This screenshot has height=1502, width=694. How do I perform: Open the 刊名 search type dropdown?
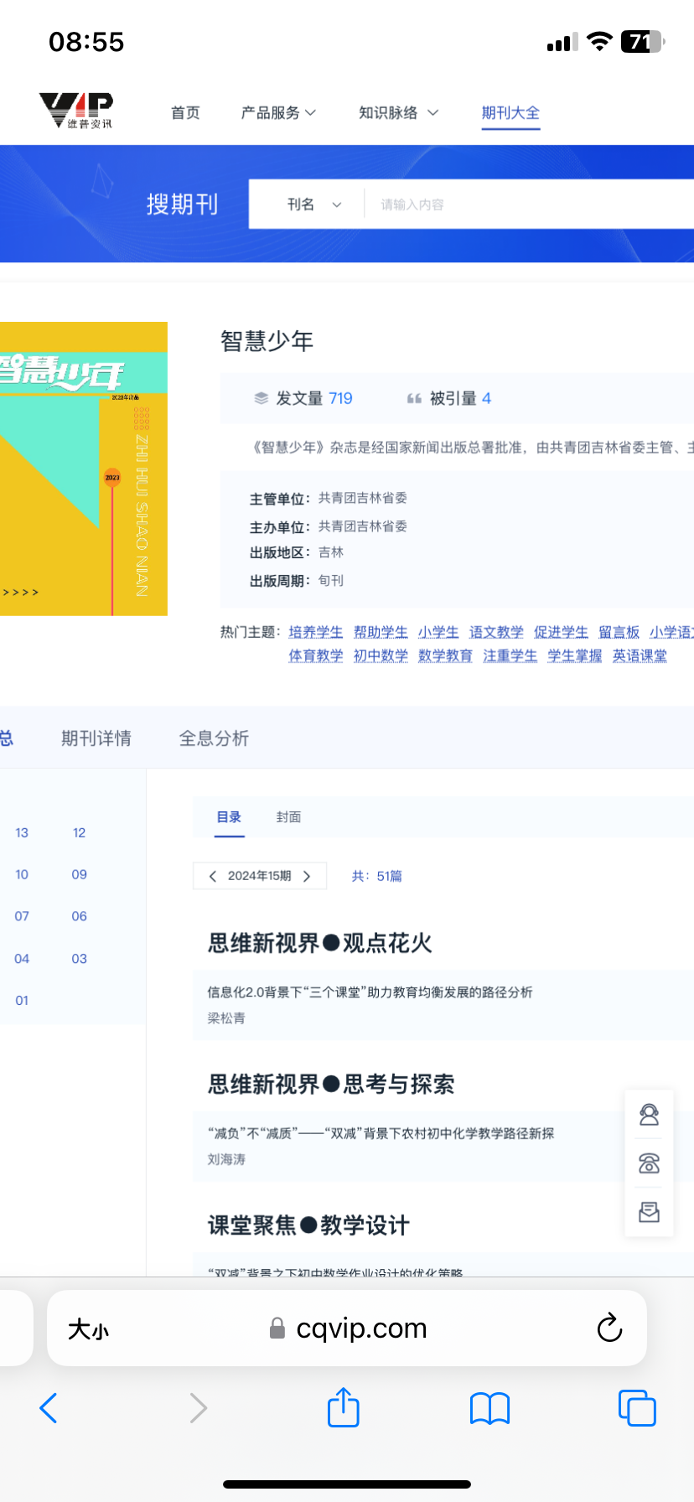(313, 205)
